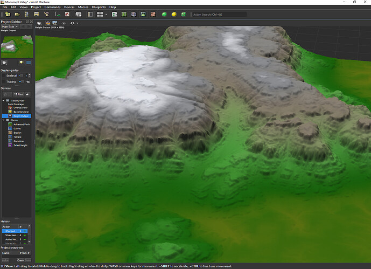
Task: Collapse the Texture/View device group
Action: point(3,101)
